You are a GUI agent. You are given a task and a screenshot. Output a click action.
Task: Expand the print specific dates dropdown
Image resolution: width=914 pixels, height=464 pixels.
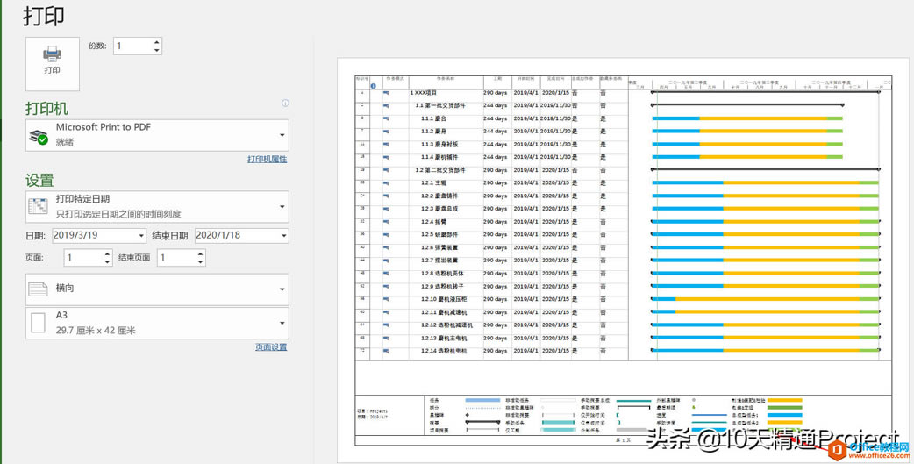(x=282, y=207)
